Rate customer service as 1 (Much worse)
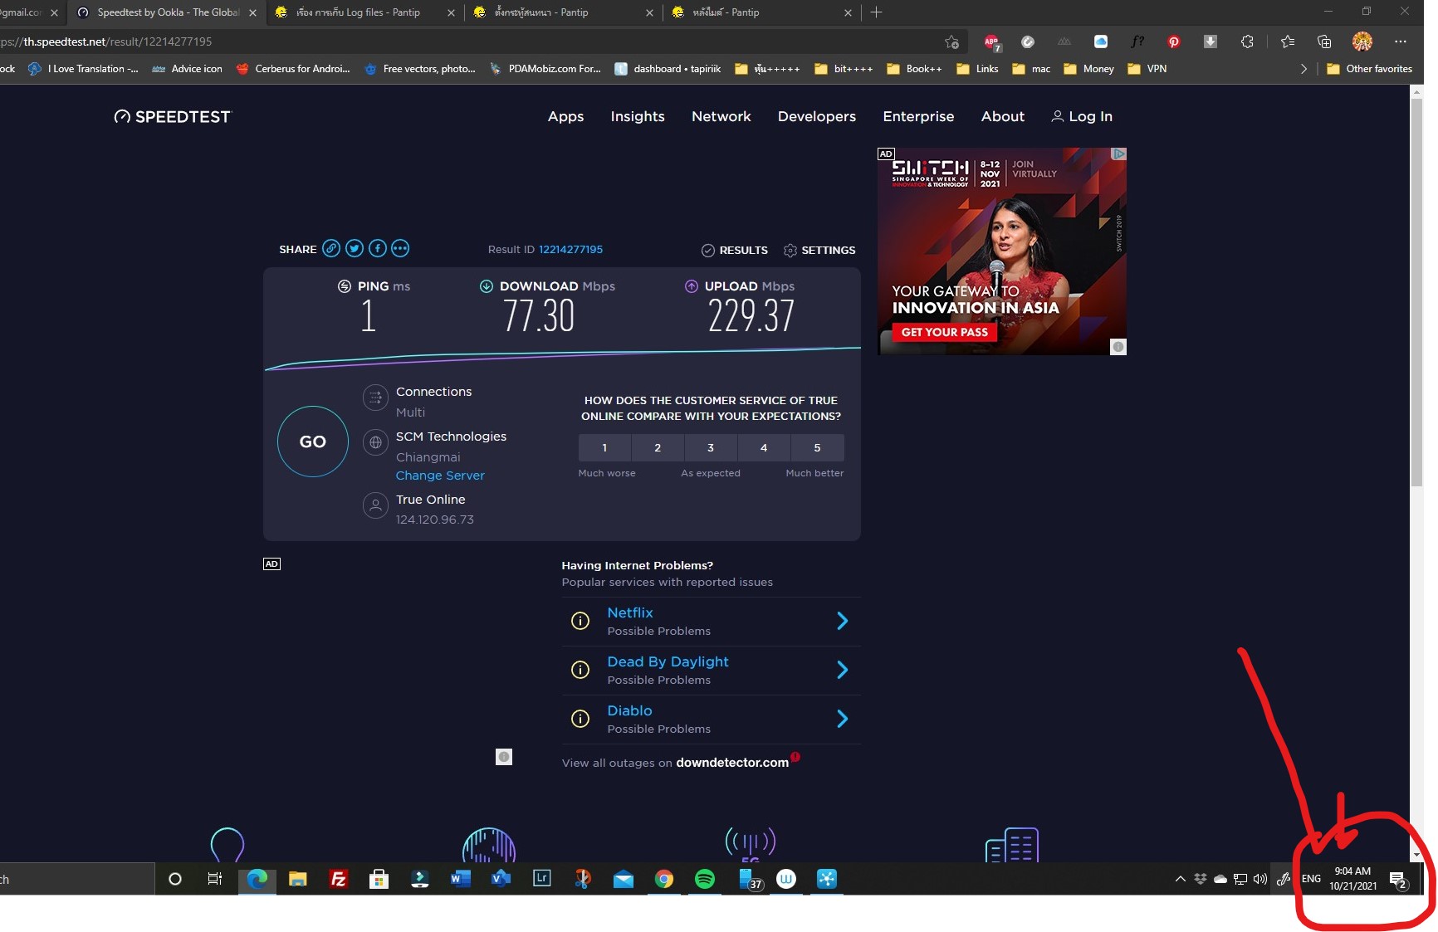The width and height of the screenshot is (1438, 932). pyautogui.click(x=604, y=447)
